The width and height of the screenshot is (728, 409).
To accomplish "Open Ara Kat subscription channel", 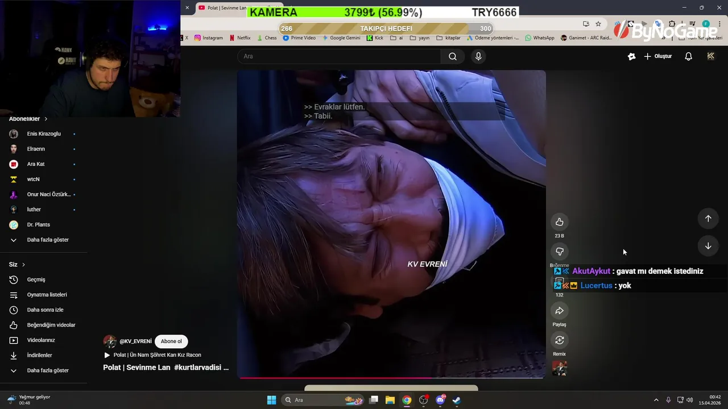I will pyautogui.click(x=44, y=164).
